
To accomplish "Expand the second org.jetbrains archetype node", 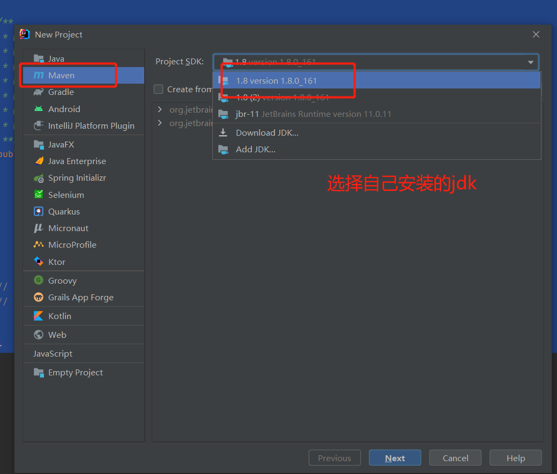I will coord(160,123).
